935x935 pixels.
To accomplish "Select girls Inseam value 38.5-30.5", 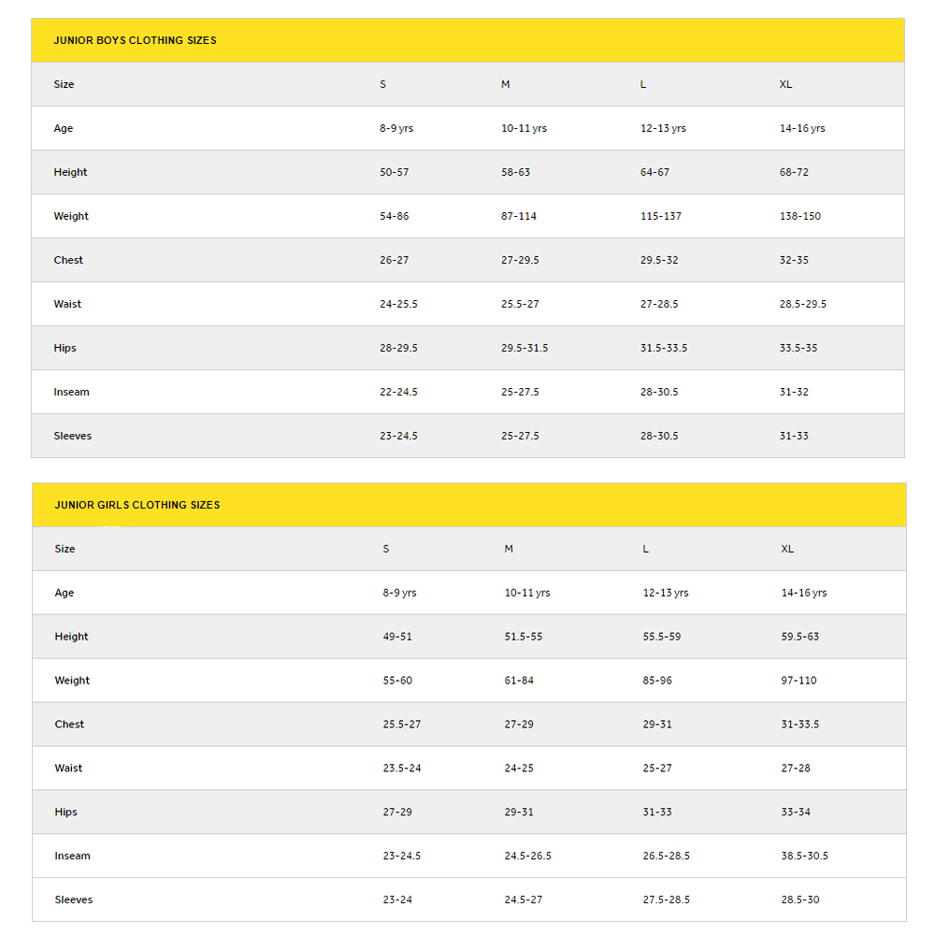I will coord(804,856).
